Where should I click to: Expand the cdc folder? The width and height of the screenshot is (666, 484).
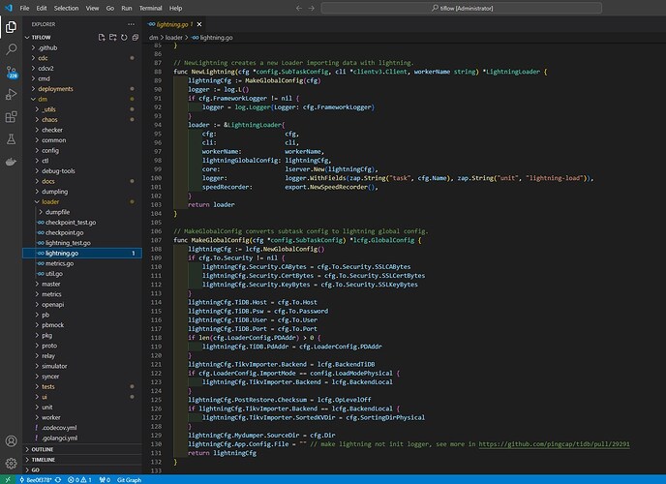[x=43, y=58]
